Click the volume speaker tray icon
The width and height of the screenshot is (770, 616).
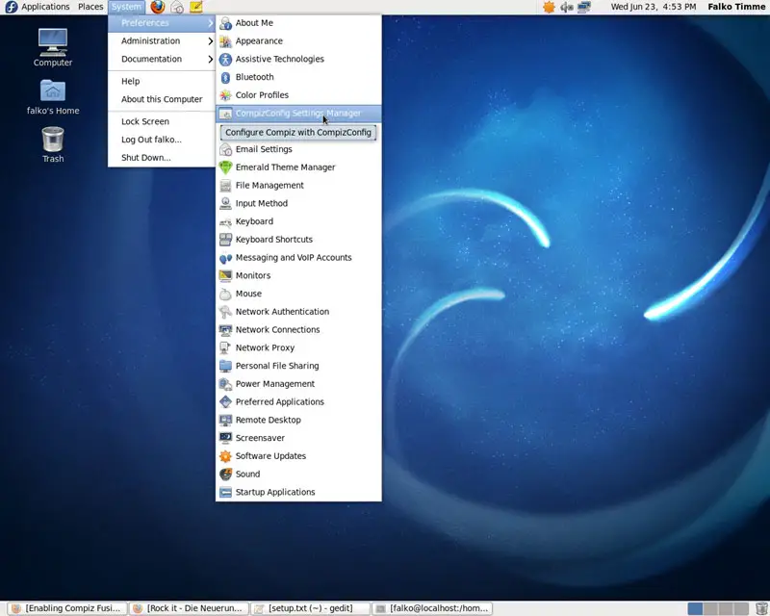point(567,7)
